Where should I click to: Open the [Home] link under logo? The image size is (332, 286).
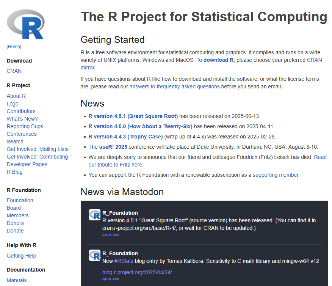[x=14, y=47]
